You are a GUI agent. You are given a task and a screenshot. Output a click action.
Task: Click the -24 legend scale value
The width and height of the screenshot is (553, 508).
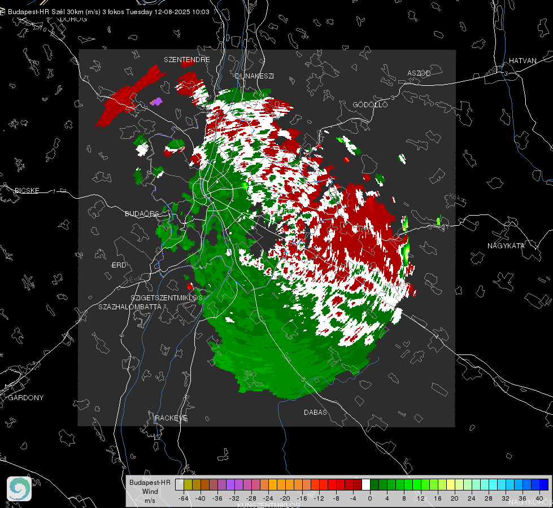point(268,498)
